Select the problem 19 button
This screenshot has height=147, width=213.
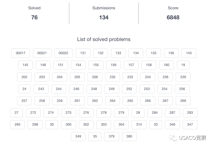tap(183, 65)
